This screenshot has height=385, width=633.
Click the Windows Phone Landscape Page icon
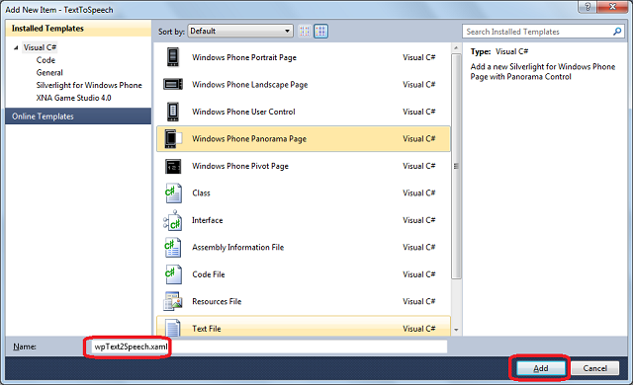(173, 84)
